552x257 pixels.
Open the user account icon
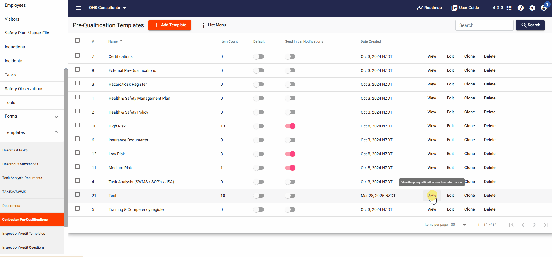[544, 8]
